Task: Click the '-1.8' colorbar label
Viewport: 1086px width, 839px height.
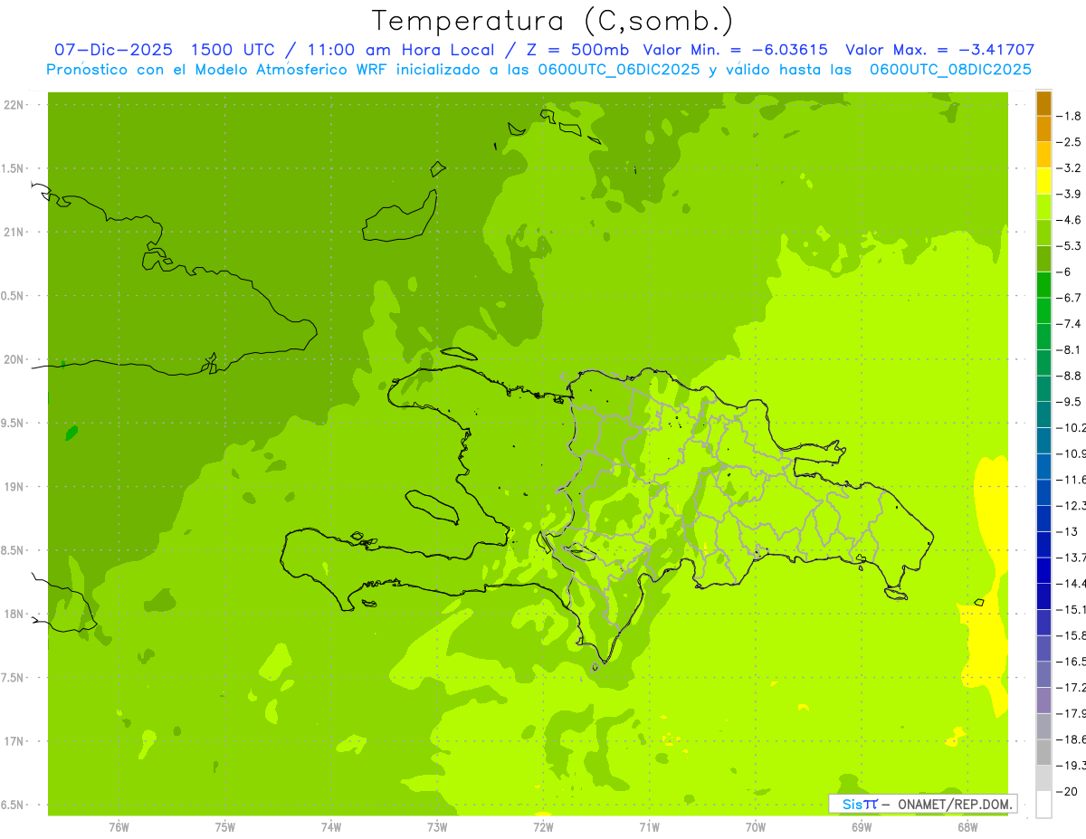Action: tap(1070, 116)
